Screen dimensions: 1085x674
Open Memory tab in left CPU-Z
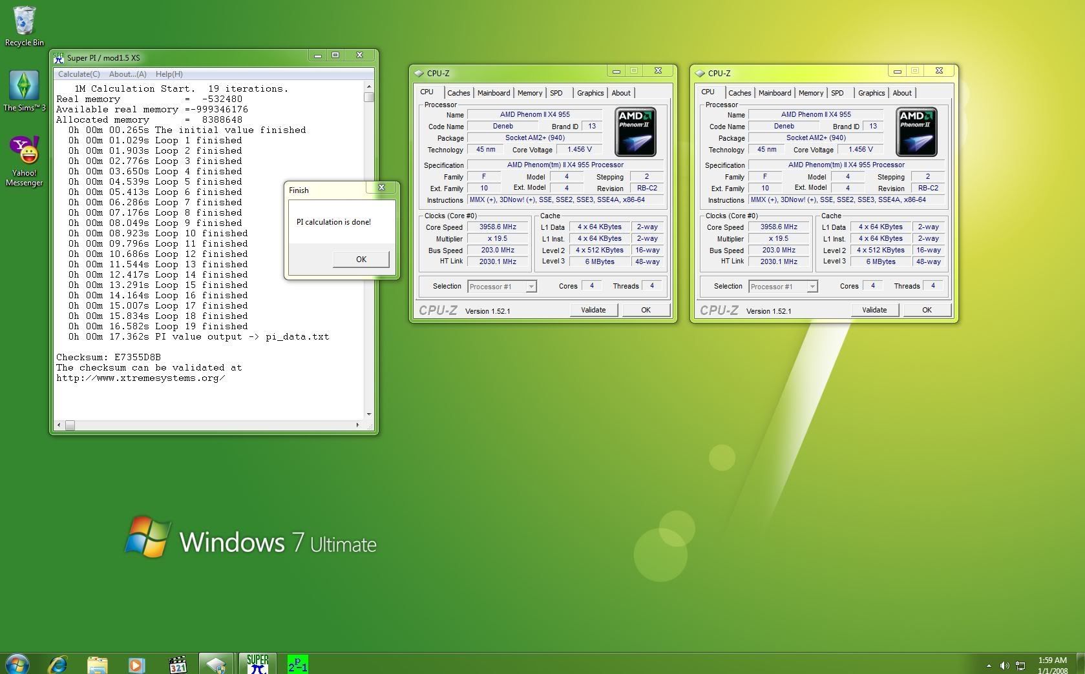tap(530, 93)
